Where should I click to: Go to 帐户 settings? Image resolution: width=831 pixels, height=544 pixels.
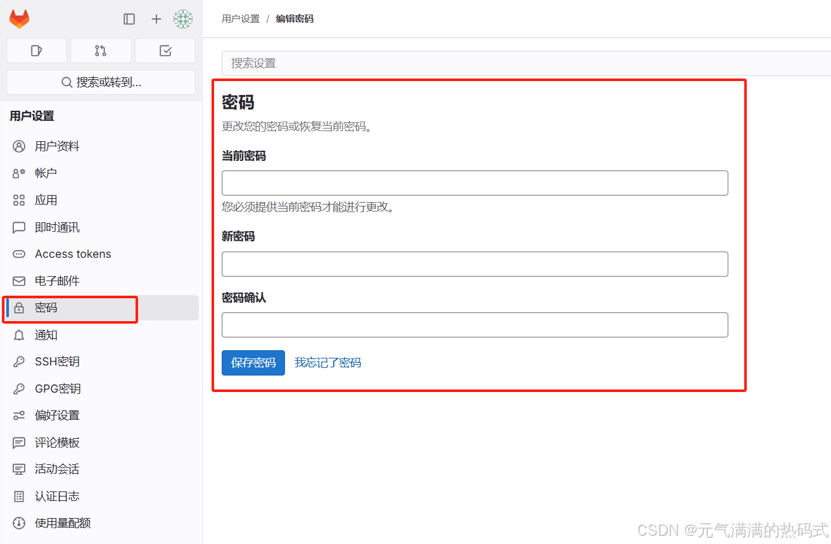(x=101, y=173)
